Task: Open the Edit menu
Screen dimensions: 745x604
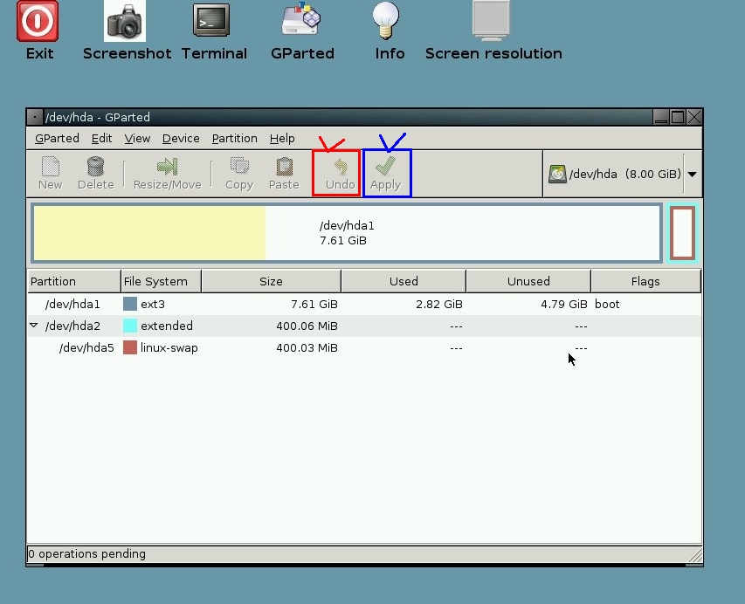Action: tap(101, 138)
